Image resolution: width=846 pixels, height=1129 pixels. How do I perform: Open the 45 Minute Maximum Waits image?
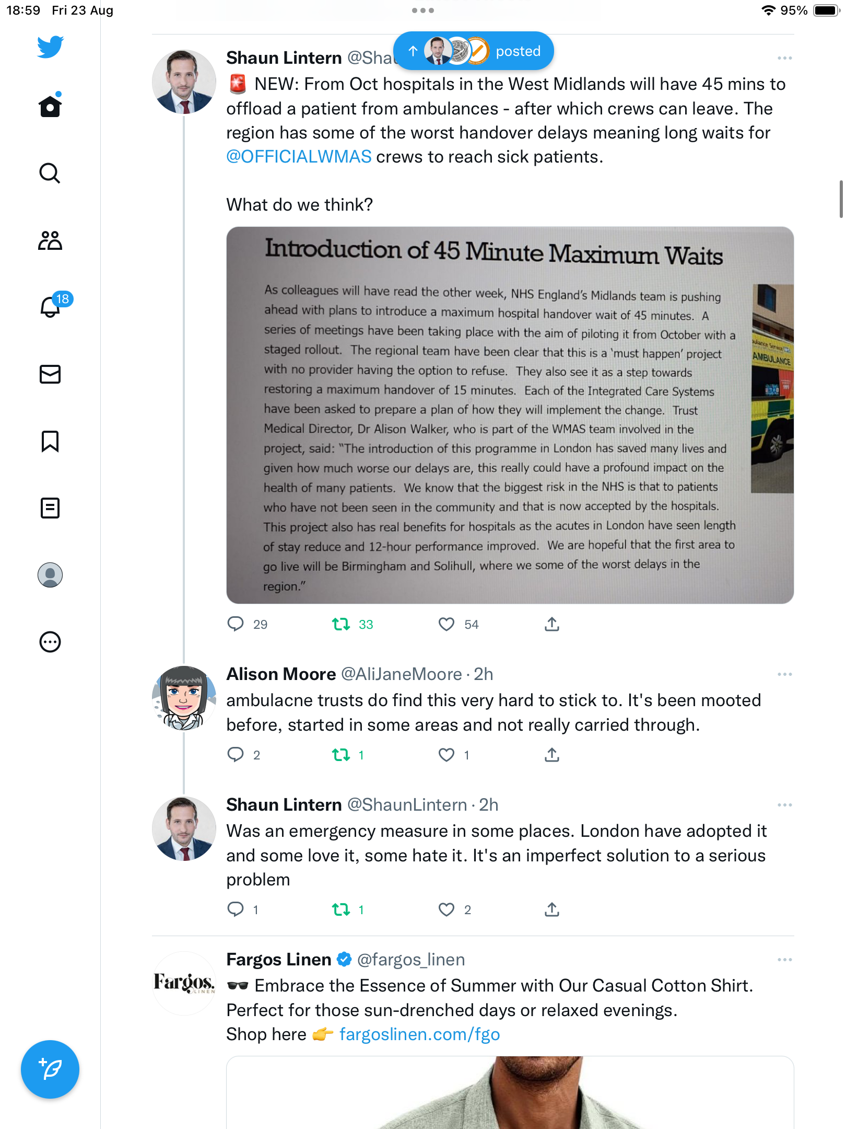[510, 415]
